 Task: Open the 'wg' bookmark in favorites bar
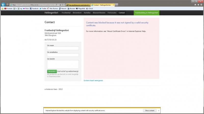tap(20, 9)
